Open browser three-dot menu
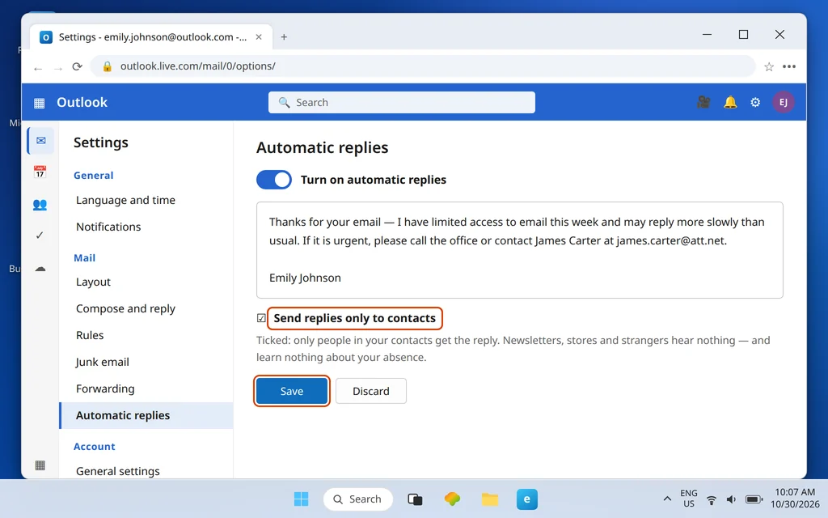This screenshot has width=828, height=518. [x=789, y=66]
